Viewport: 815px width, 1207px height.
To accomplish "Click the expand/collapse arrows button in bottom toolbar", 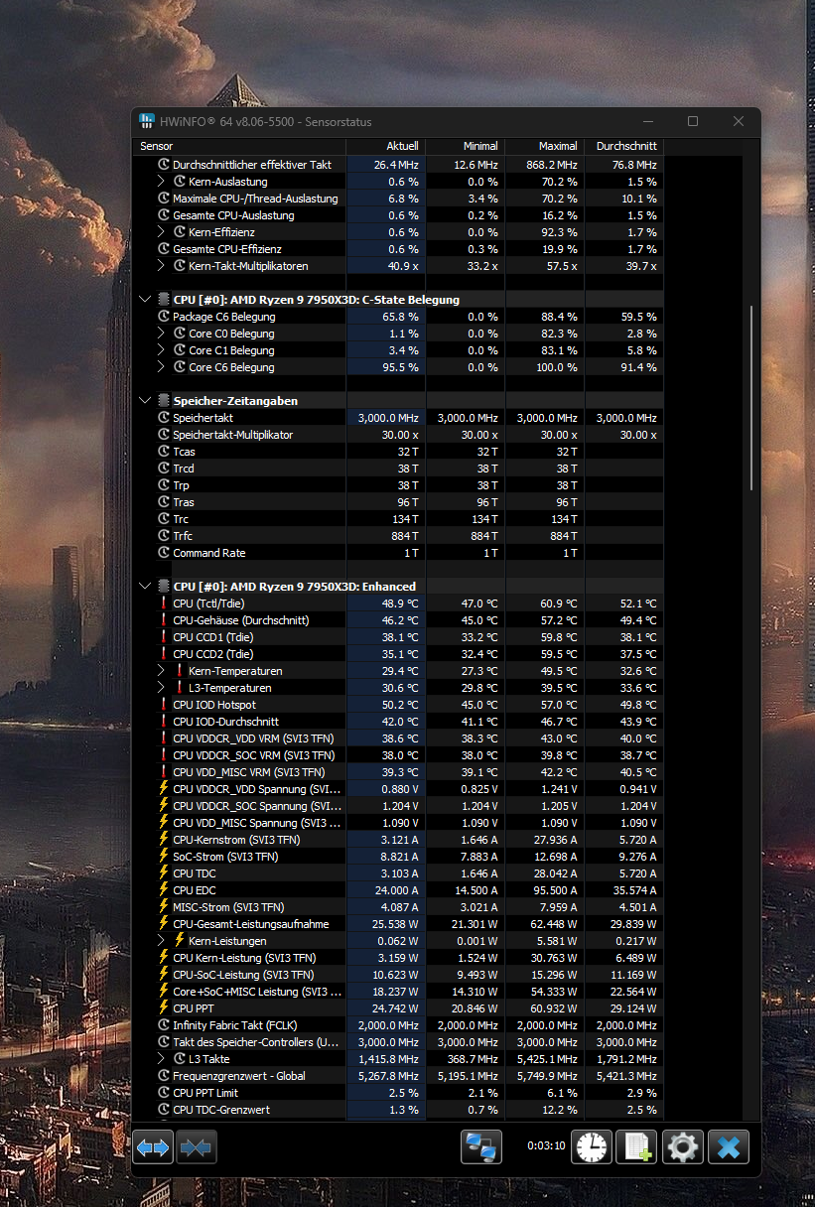I will (x=153, y=1147).
